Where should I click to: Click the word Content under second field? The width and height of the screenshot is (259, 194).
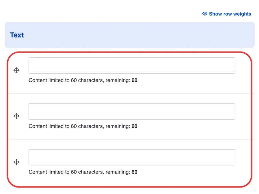tap(37, 126)
